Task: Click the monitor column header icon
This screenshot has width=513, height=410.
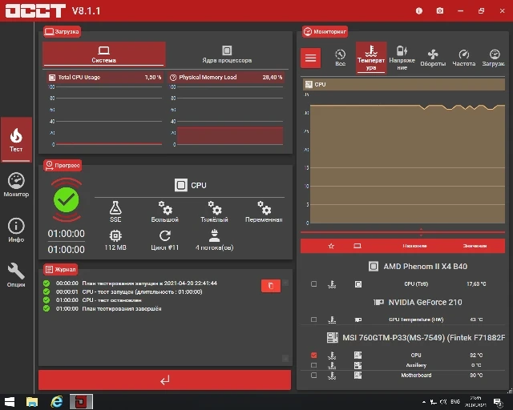Action: [x=357, y=246]
